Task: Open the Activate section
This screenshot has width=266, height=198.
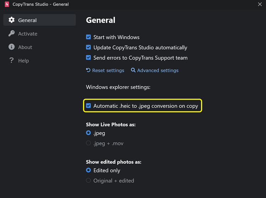Action: pos(39,34)
